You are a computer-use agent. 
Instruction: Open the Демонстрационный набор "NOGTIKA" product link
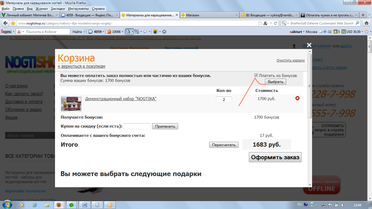tap(121, 99)
